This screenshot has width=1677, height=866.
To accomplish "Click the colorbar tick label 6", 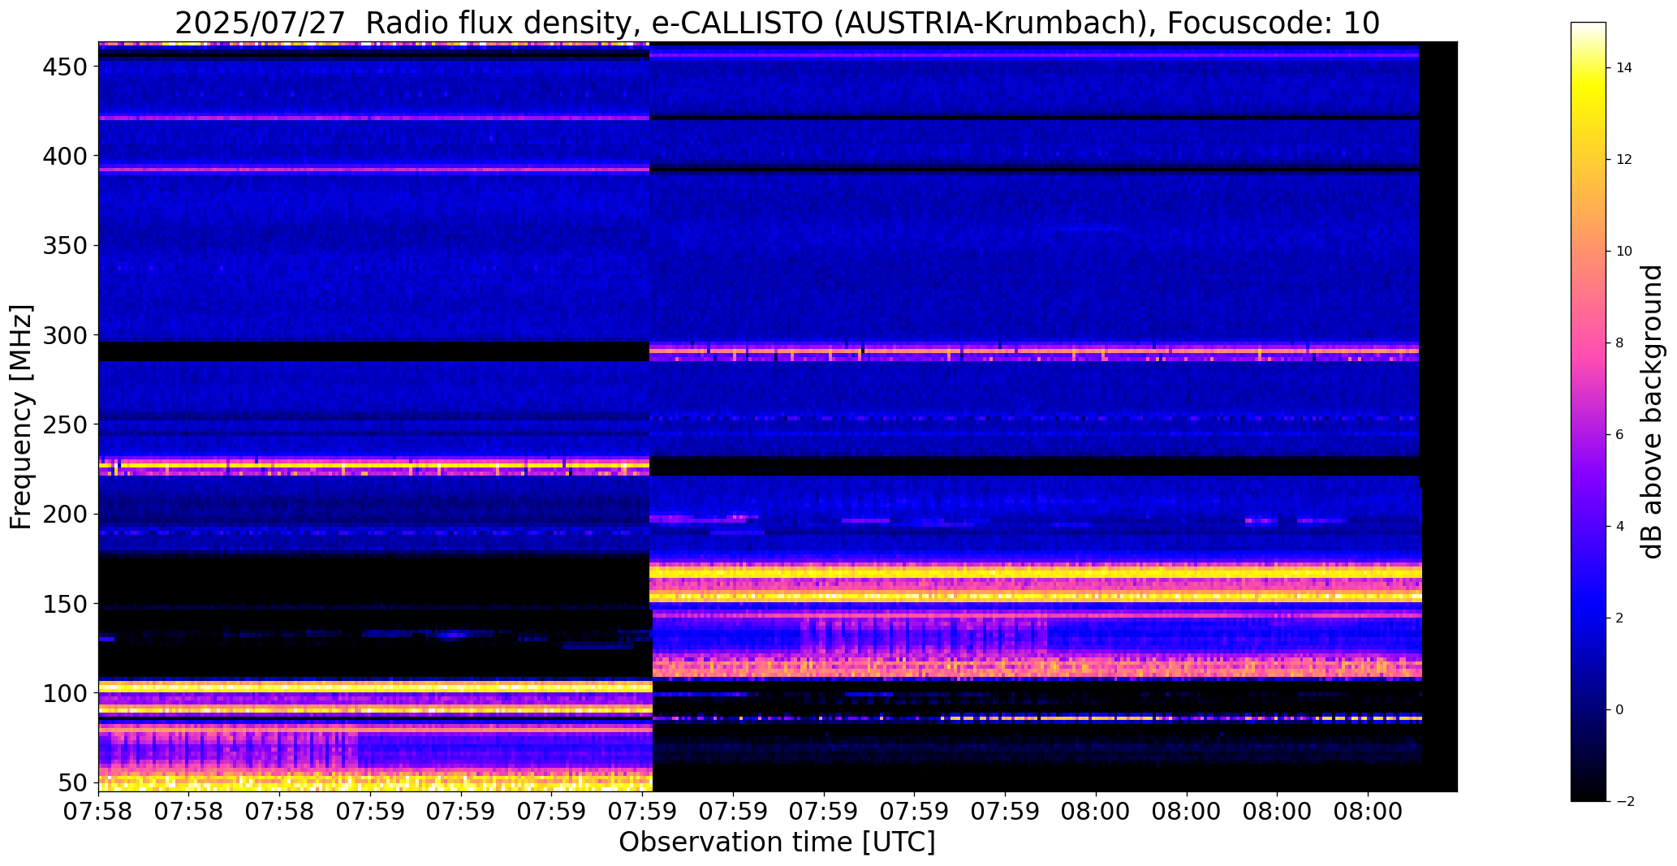I will click(1620, 435).
